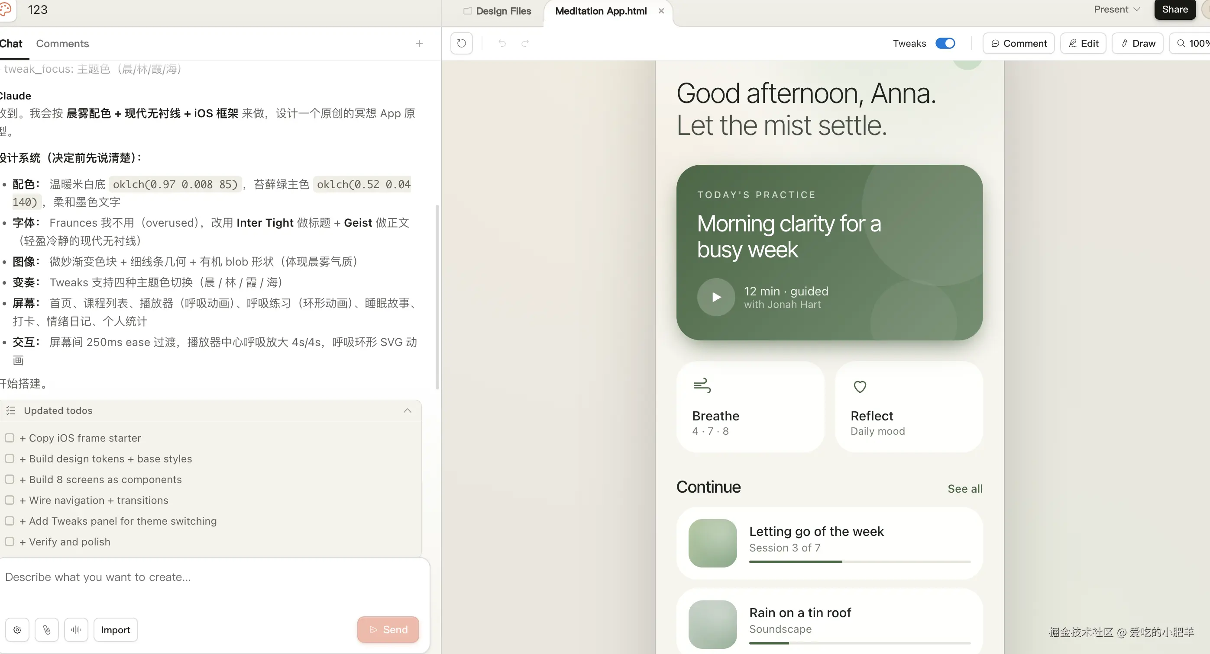Open the Design Files tab
Screen dimensions: 1210x654
coord(498,11)
